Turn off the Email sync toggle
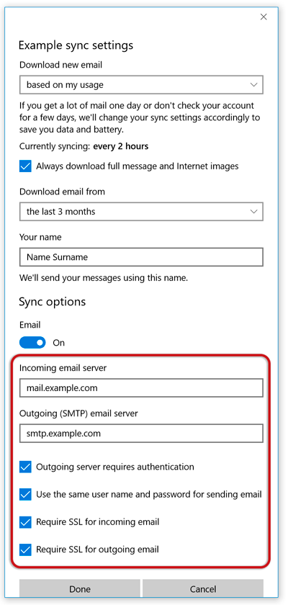The image size is (288, 605). [x=32, y=342]
